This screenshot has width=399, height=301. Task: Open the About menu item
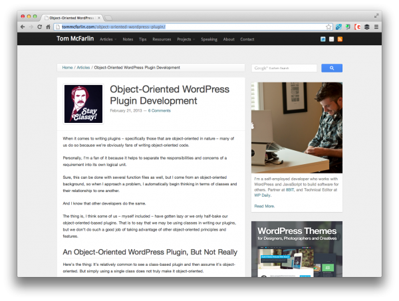click(229, 39)
